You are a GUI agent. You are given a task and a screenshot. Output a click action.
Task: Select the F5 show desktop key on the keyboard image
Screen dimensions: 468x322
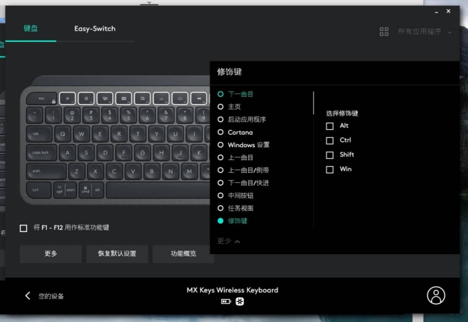[x=143, y=98]
